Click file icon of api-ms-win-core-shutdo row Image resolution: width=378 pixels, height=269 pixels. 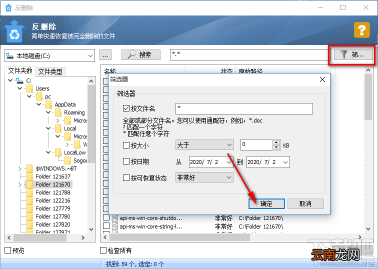(x=115, y=218)
